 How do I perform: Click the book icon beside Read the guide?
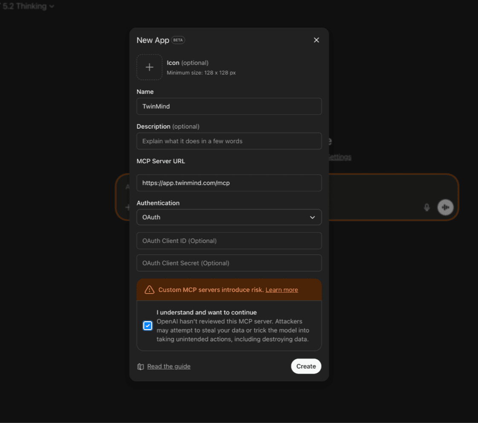(141, 366)
